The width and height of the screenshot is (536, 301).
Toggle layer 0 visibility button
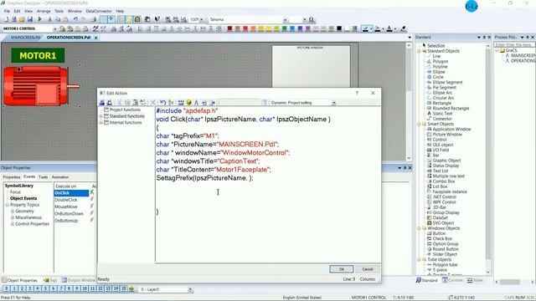pos(7,289)
